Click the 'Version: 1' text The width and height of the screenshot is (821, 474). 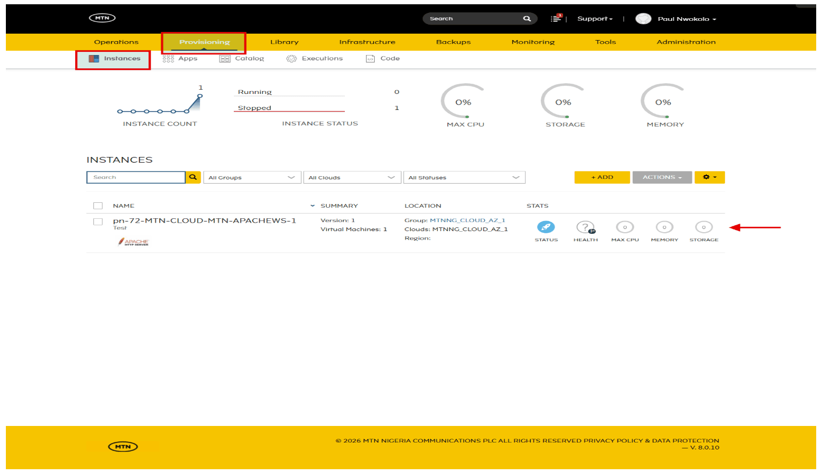coord(337,220)
